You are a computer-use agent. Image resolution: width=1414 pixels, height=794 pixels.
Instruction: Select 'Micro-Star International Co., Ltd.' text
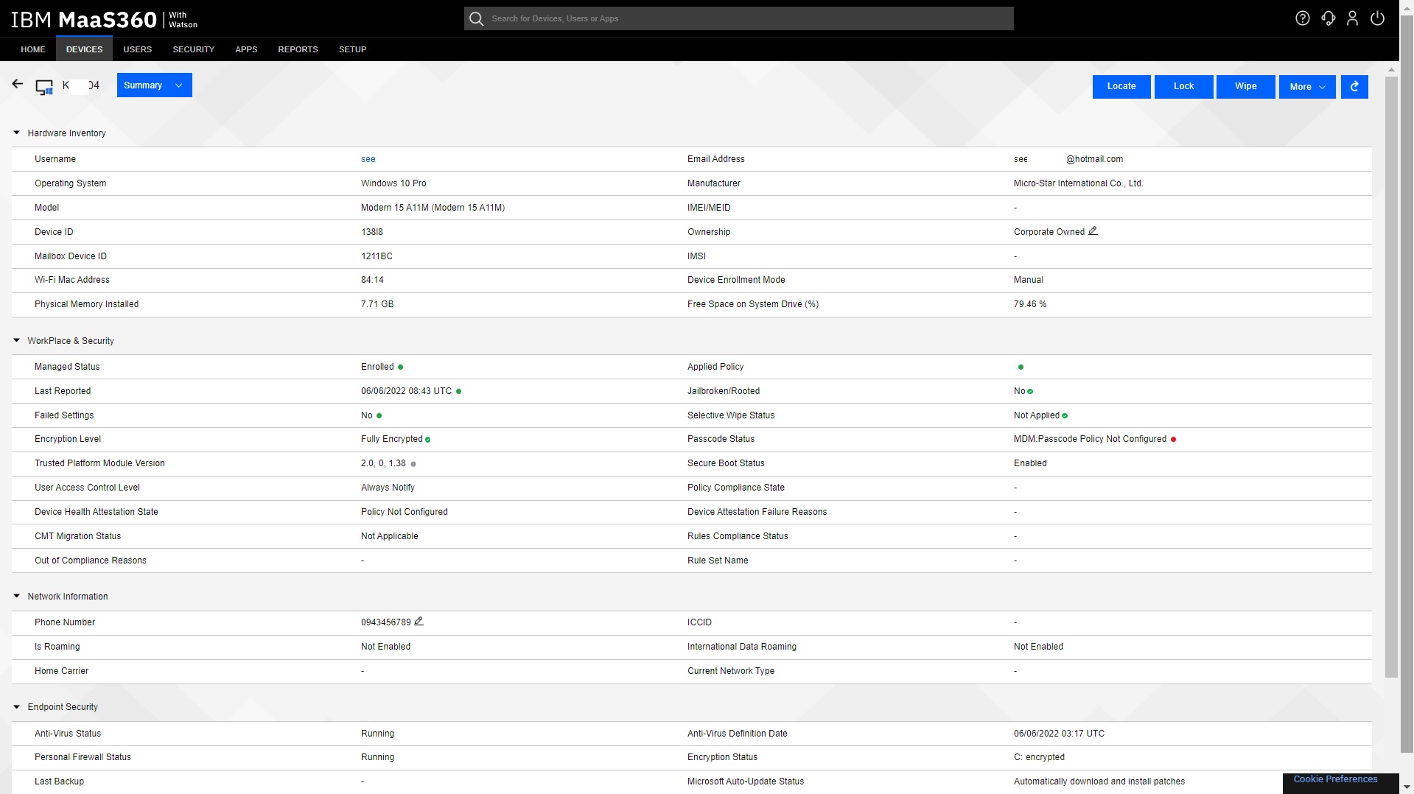pos(1078,183)
